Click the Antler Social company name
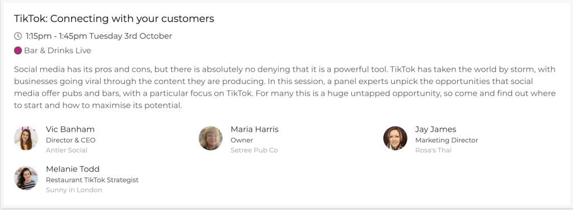573x210 pixels. (x=67, y=150)
